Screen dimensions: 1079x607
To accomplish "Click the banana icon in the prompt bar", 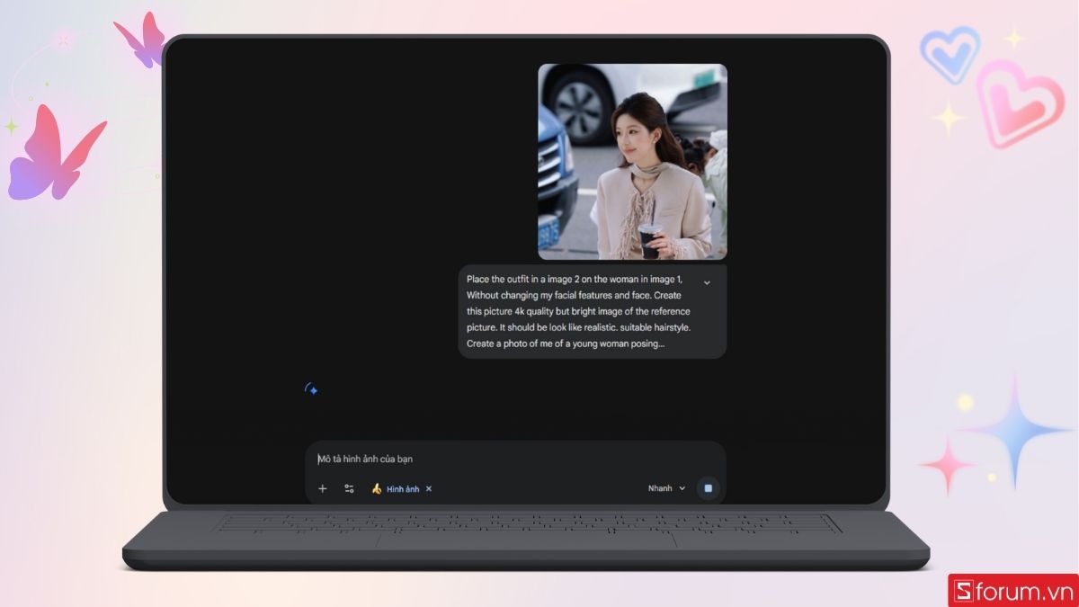I will pos(377,488).
